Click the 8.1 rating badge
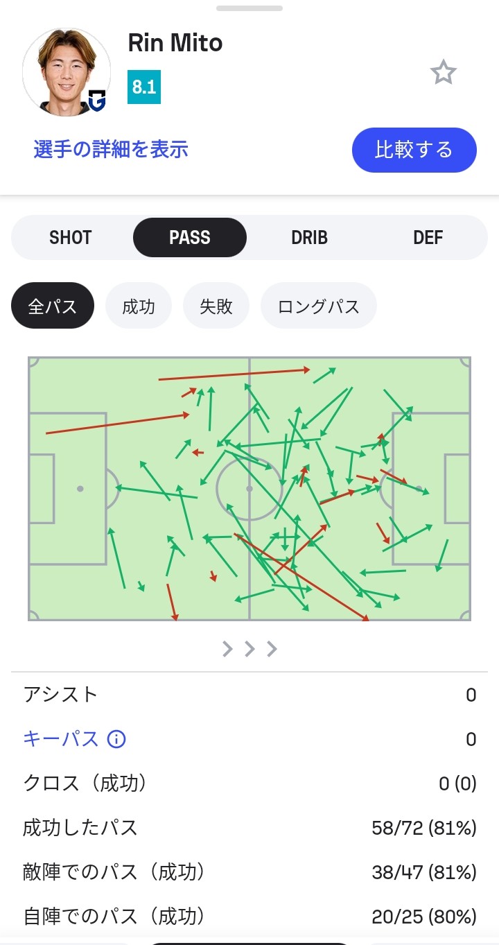This screenshot has height=945, width=499. tap(144, 87)
